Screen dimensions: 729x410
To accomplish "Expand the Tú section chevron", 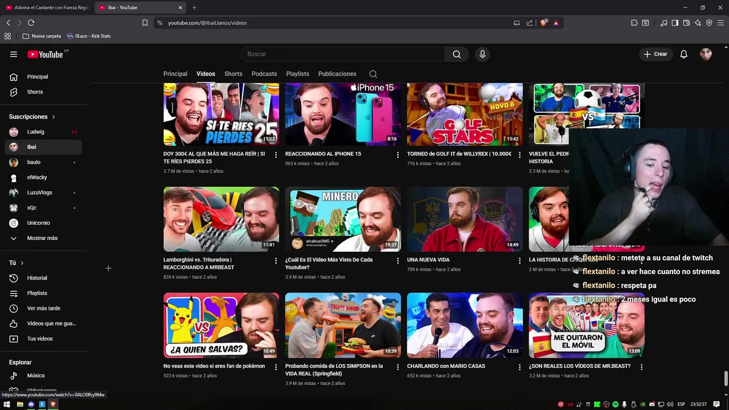I will pyautogui.click(x=22, y=263).
